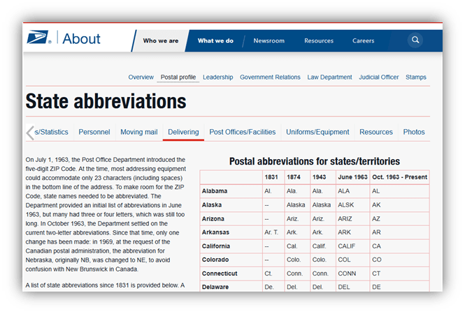Click the June 1963 column header
This screenshot has height=314, width=465.
(352, 177)
